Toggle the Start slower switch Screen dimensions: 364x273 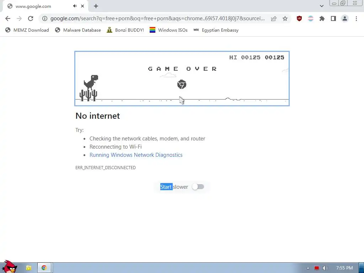point(198,187)
